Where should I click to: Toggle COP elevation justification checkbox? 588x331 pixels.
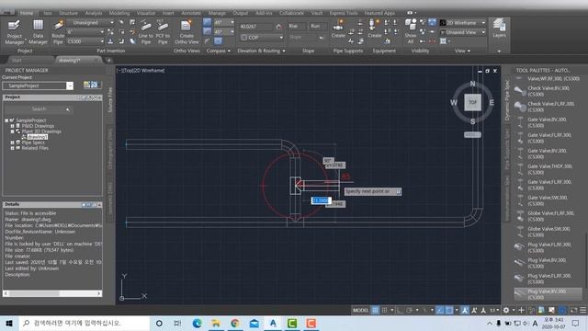click(x=244, y=38)
